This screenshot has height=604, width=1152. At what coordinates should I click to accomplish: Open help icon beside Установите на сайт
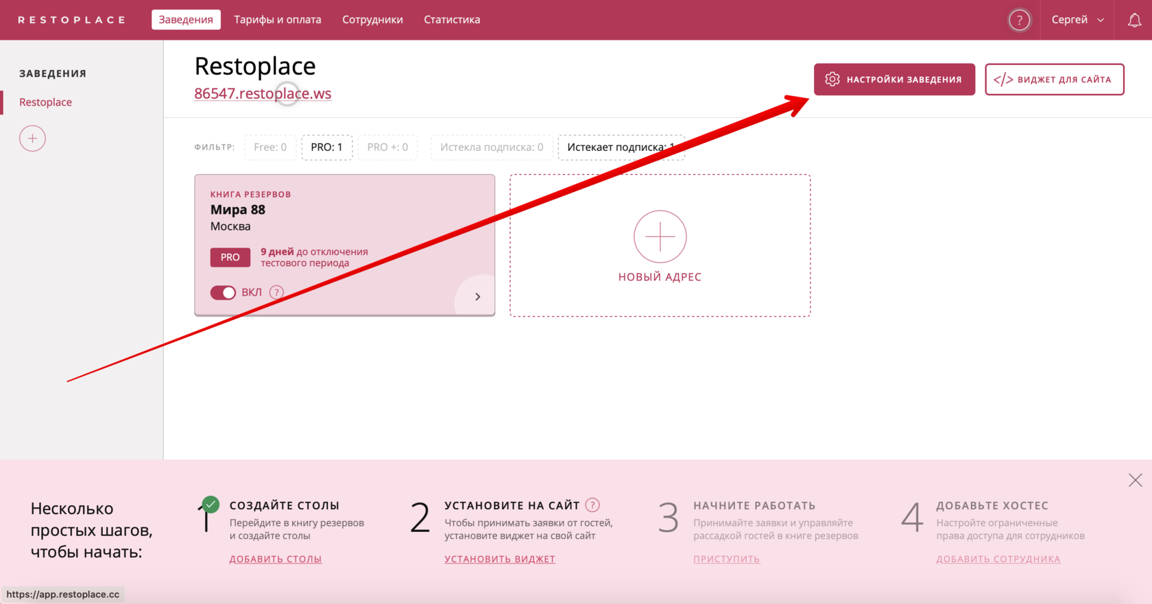click(x=592, y=505)
